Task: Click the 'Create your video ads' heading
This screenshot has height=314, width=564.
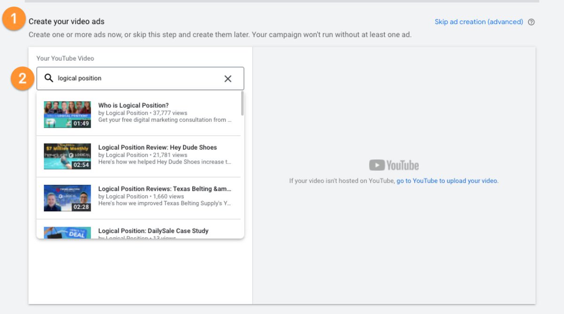Action: click(x=66, y=22)
